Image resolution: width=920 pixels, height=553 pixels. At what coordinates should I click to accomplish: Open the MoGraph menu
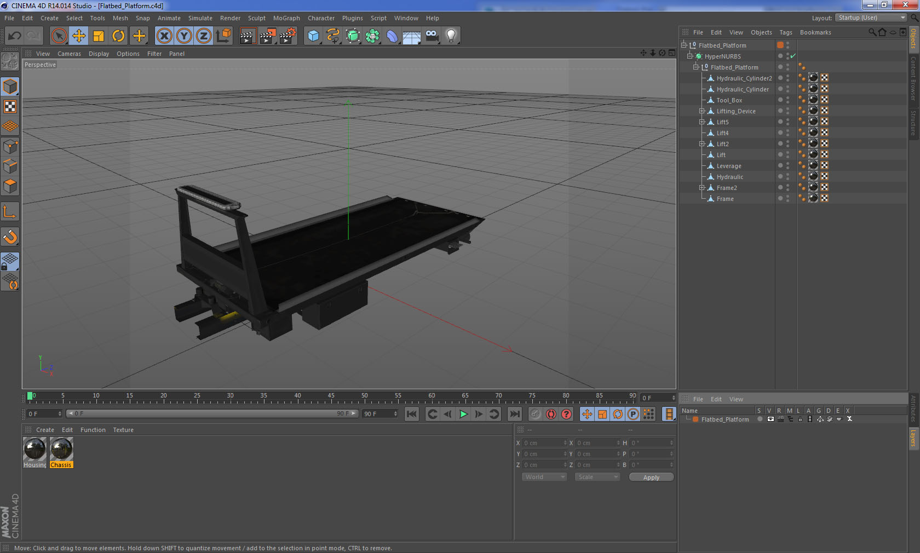tap(286, 18)
